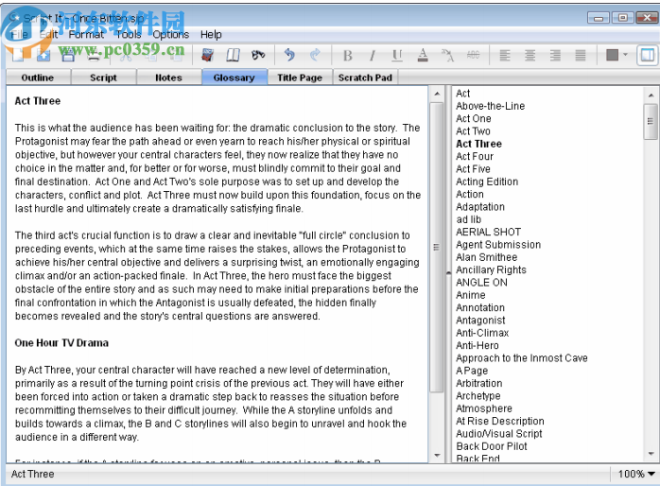Justify text alignment
The height and width of the screenshot is (486, 660).
tap(581, 55)
